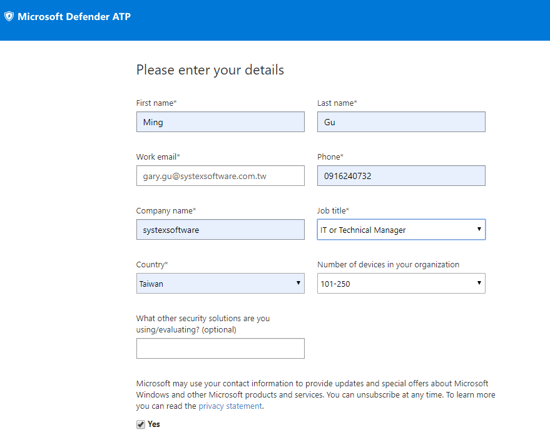The width and height of the screenshot is (550, 442).
Task: Click the Job title dropdown arrow
Action: (x=479, y=230)
